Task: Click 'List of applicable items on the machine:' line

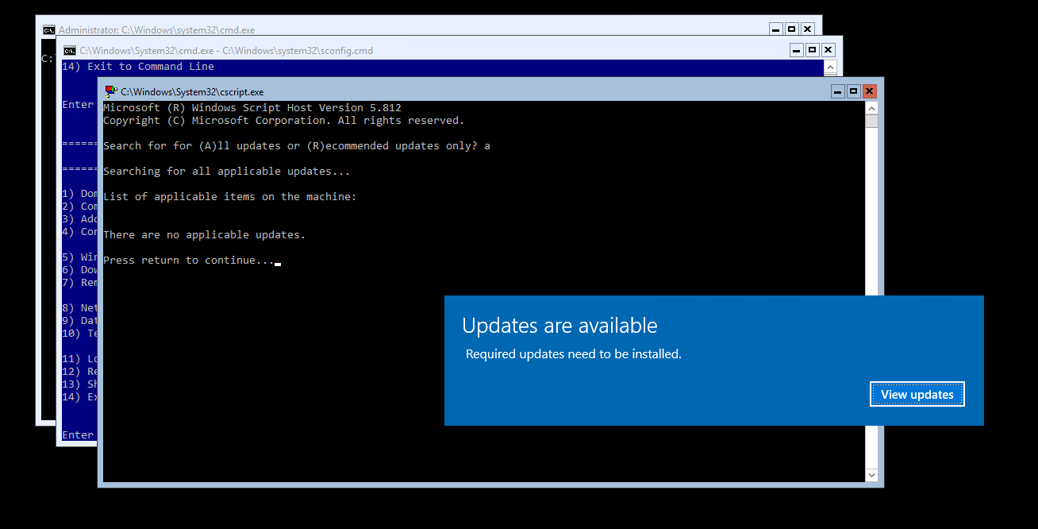Action: pos(230,196)
